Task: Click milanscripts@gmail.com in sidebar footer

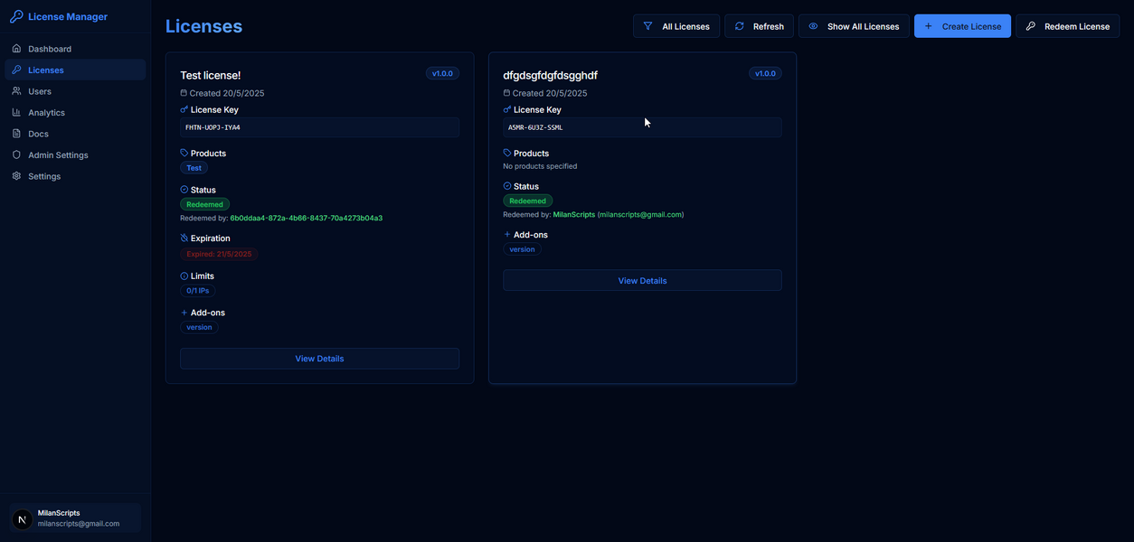Action: pos(79,524)
